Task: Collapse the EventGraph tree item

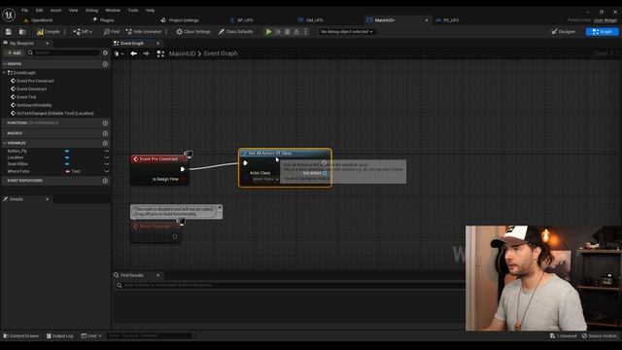Action: (4, 73)
